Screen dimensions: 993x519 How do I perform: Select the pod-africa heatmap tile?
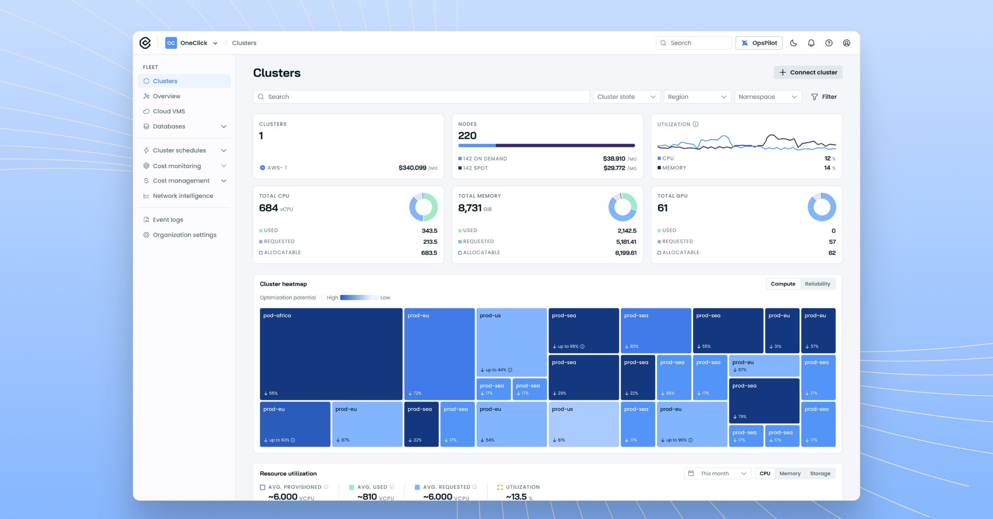tap(331, 354)
